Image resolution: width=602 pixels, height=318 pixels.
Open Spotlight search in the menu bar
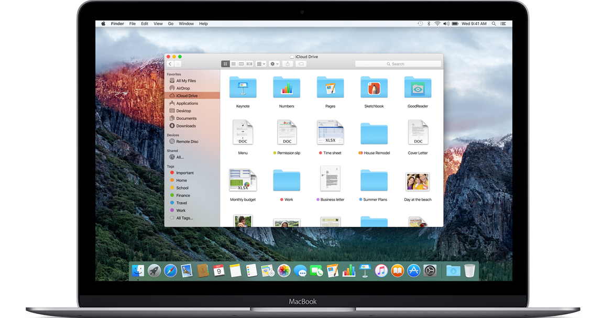coord(494,24)
